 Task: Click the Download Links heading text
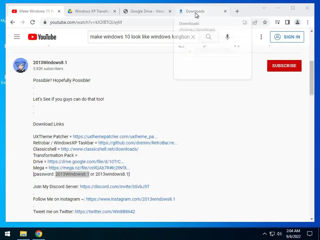point(48,124)
